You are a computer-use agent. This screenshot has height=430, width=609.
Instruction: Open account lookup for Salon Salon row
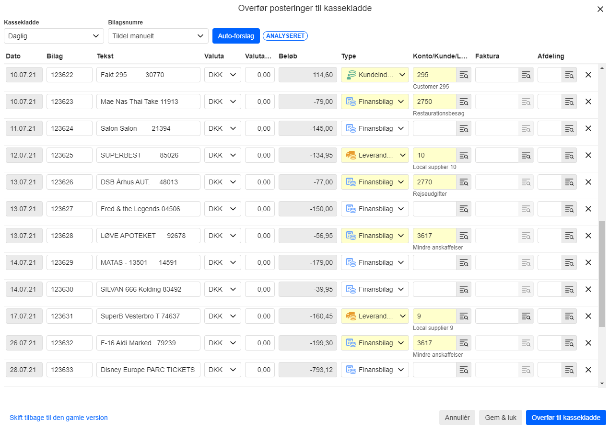click(x=464, y=128)
